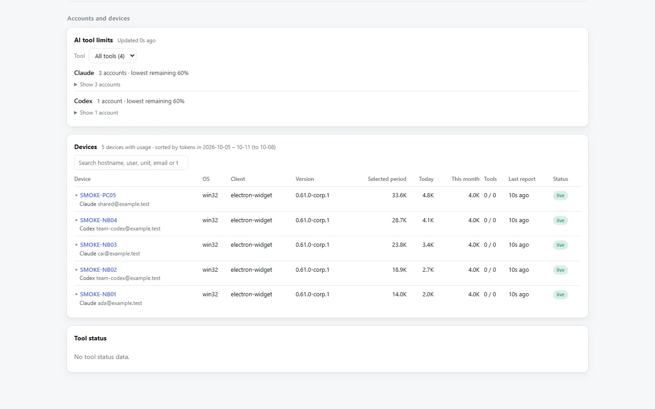Click the 33.6K selected period value
The height and width of the screenshot is (409, 655).
[399, 195]
